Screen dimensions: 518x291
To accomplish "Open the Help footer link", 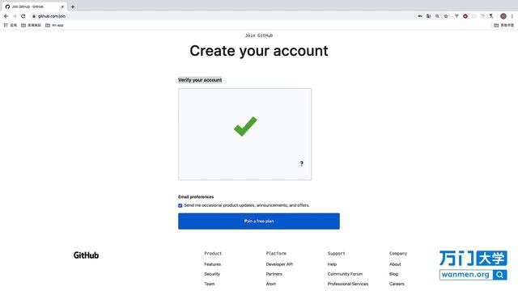I will pyautogui.click(x=332, y=264).
